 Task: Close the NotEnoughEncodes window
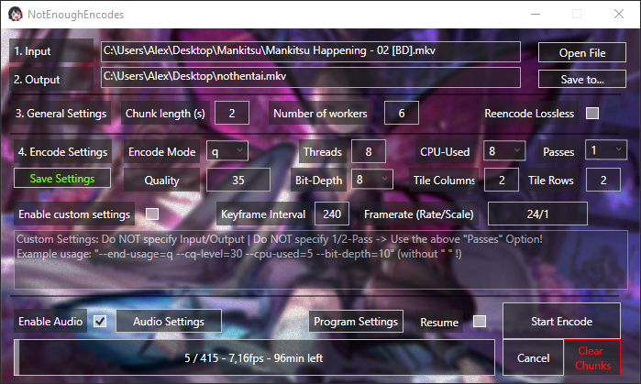[619, 14]
